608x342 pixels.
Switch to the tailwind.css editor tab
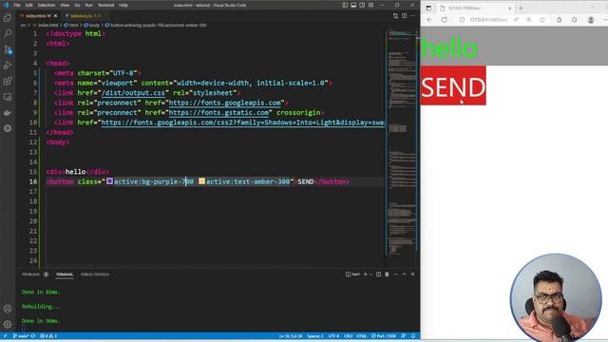pyautogui.click(x=85, y=16)
